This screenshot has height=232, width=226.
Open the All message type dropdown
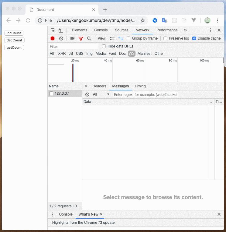[101, 94]
